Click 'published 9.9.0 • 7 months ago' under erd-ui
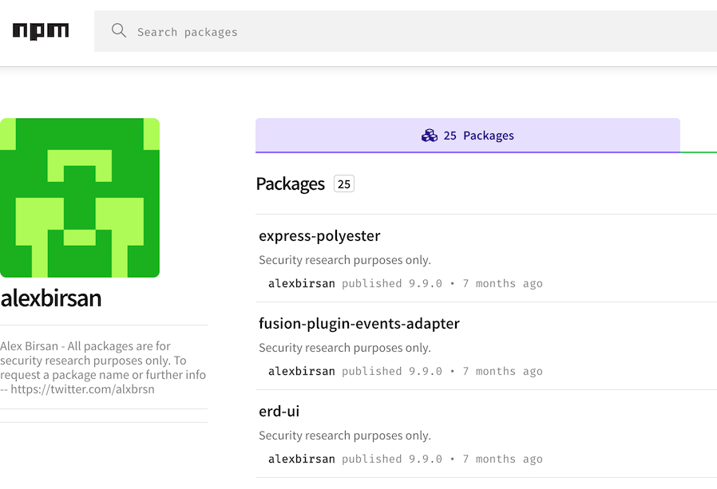Image resolution: width=717 pixels, height=489 pixels. tap(442, 459)
